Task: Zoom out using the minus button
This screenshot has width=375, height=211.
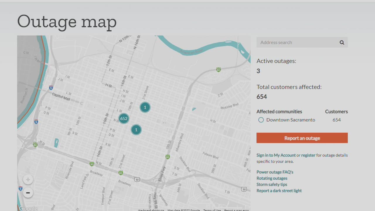Action: click(x=28, y=193)
